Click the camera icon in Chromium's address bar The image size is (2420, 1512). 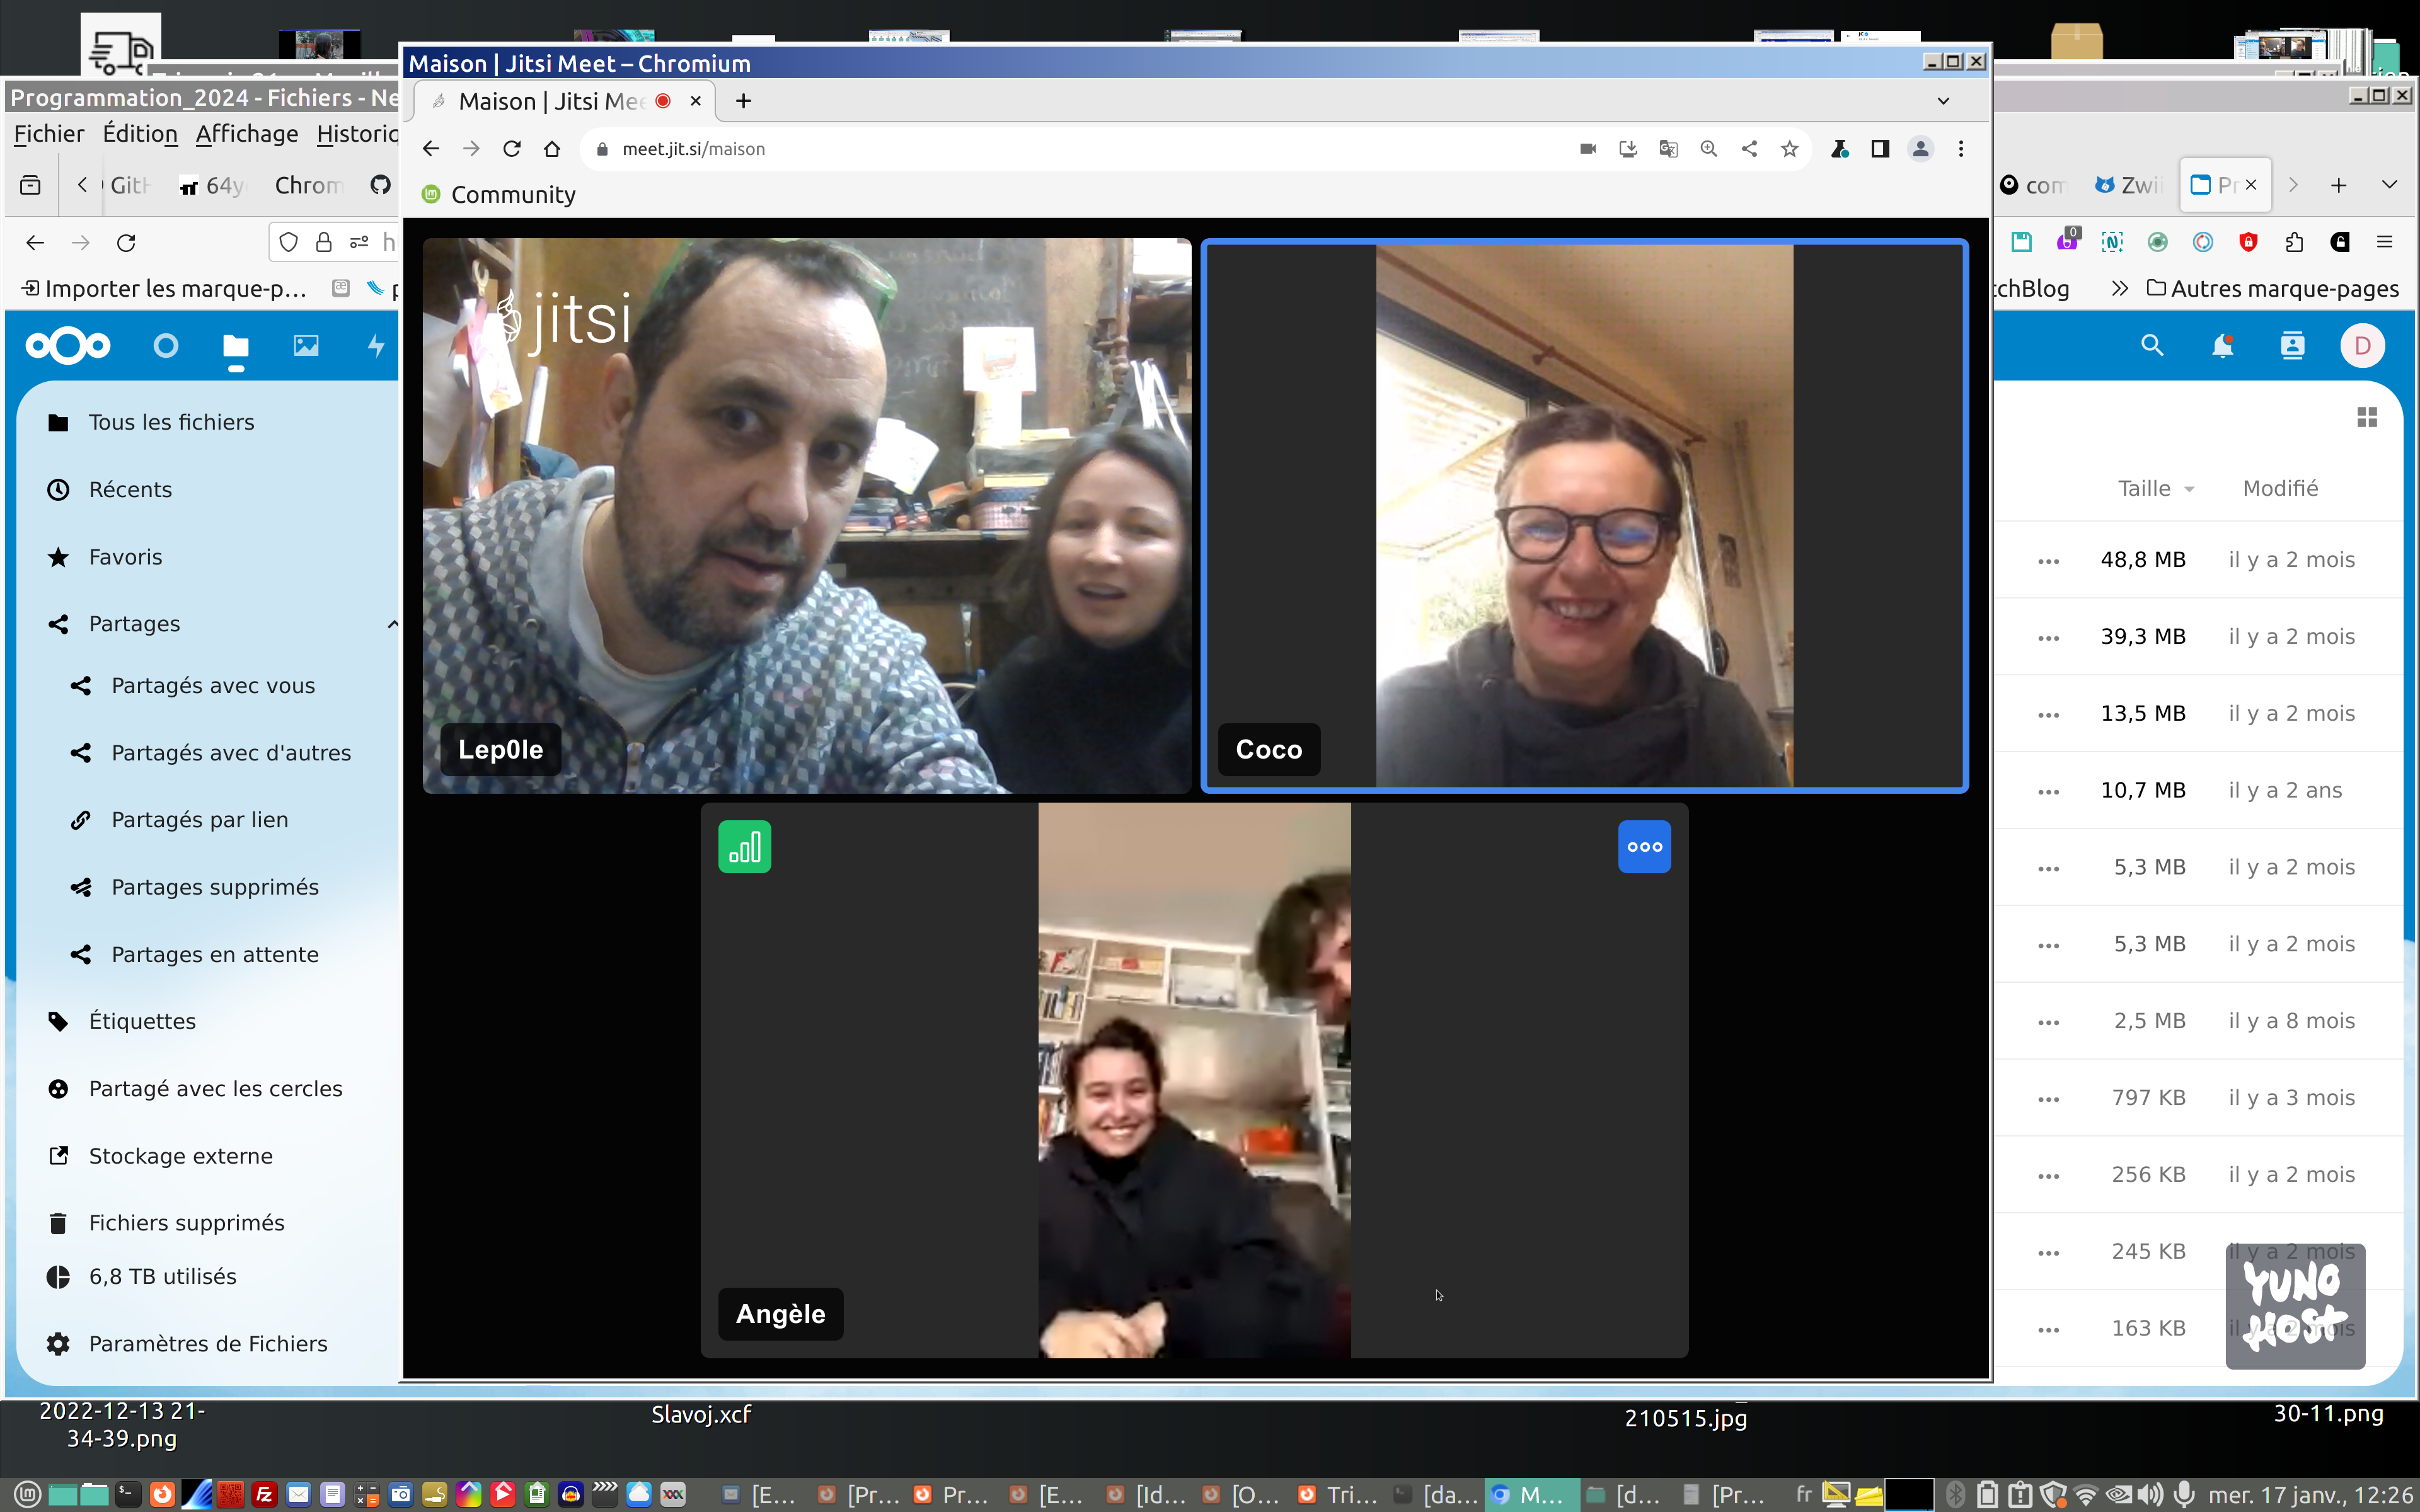pos(1587,149)
